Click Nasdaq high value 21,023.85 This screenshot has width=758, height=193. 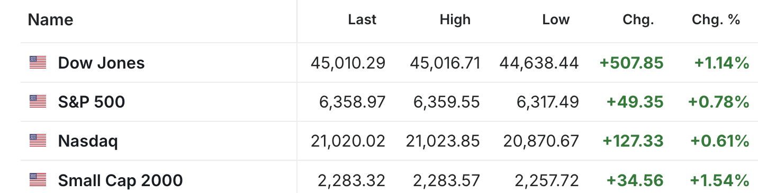[x=443, y=141]
